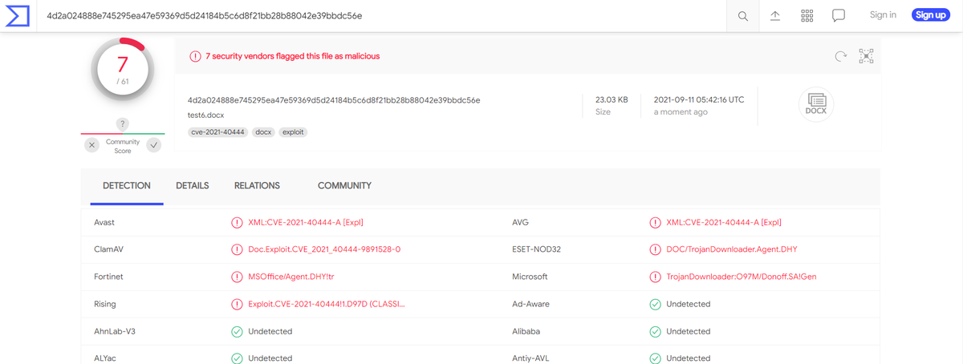Click the alert icon next to Rising result
The image size is (963, 364).
coord(237,304)
